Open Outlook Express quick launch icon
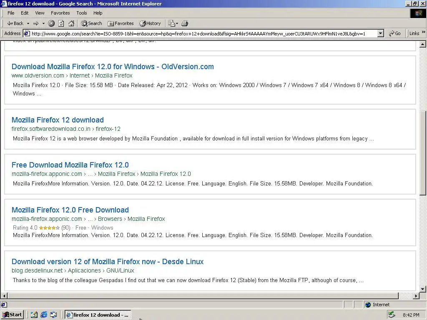The width and height of the screenshot is (427, 320). [x=53, y=315]
